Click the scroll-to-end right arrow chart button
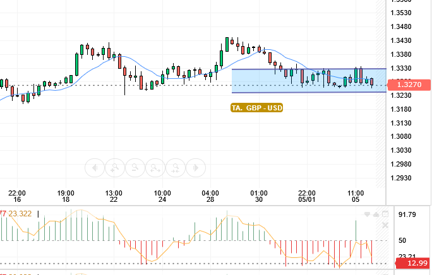 tap(196, 168)
